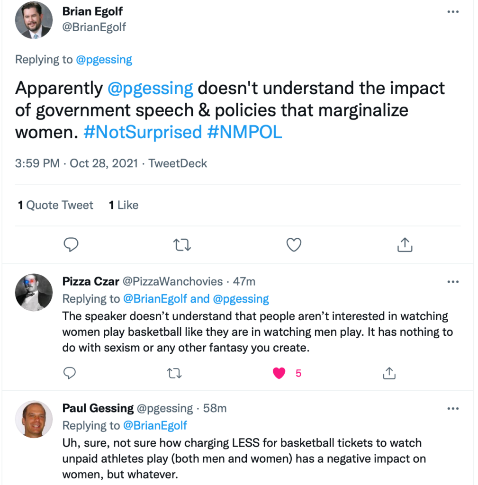Viewport: 478px width, 485px height.
Task: Click Brian Egolf's profile picture
Action: [34, 21]
